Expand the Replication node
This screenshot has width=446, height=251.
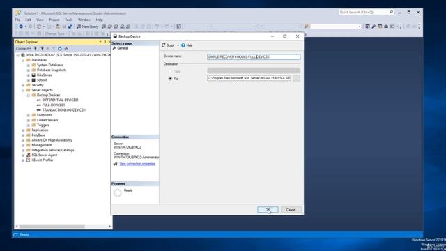click(x=23, y=130)
